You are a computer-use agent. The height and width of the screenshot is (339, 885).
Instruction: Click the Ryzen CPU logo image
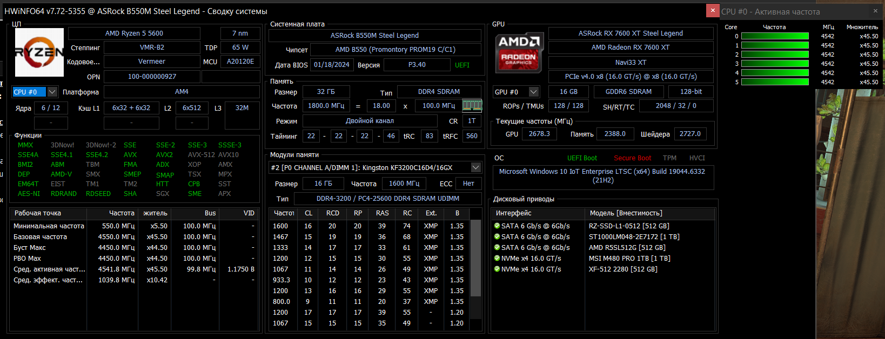pos(39,52)
